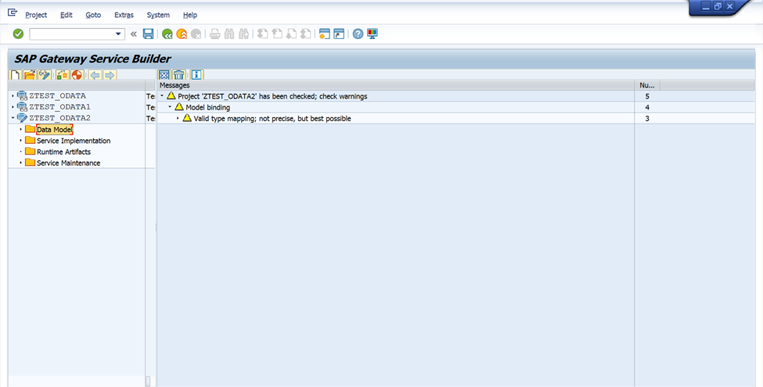The image size is (763, 387).
Task: Jump to First Page icon
Action: tap(263, 34)
